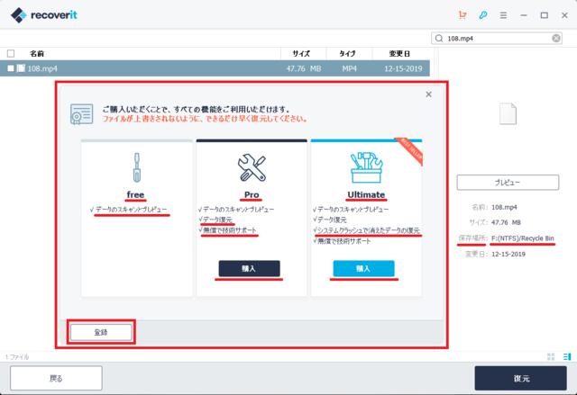577x395 pixels.
Task: Click the 復元 recover button
Action: (x=520, y=378)
